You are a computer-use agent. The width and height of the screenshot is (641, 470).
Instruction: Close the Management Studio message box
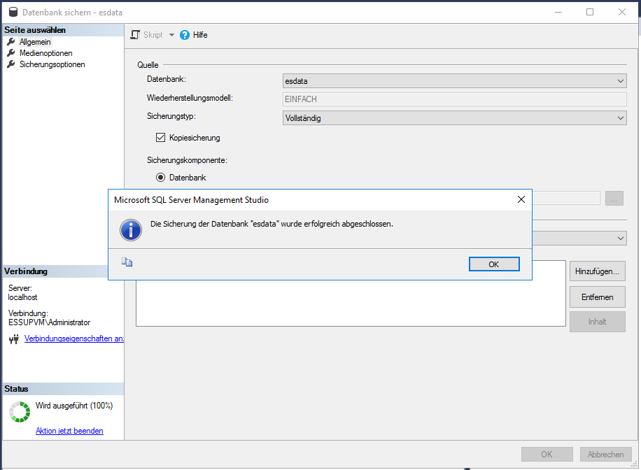521,199
